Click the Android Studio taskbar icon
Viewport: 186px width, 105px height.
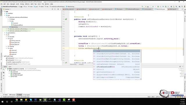[x=45, y=100]
